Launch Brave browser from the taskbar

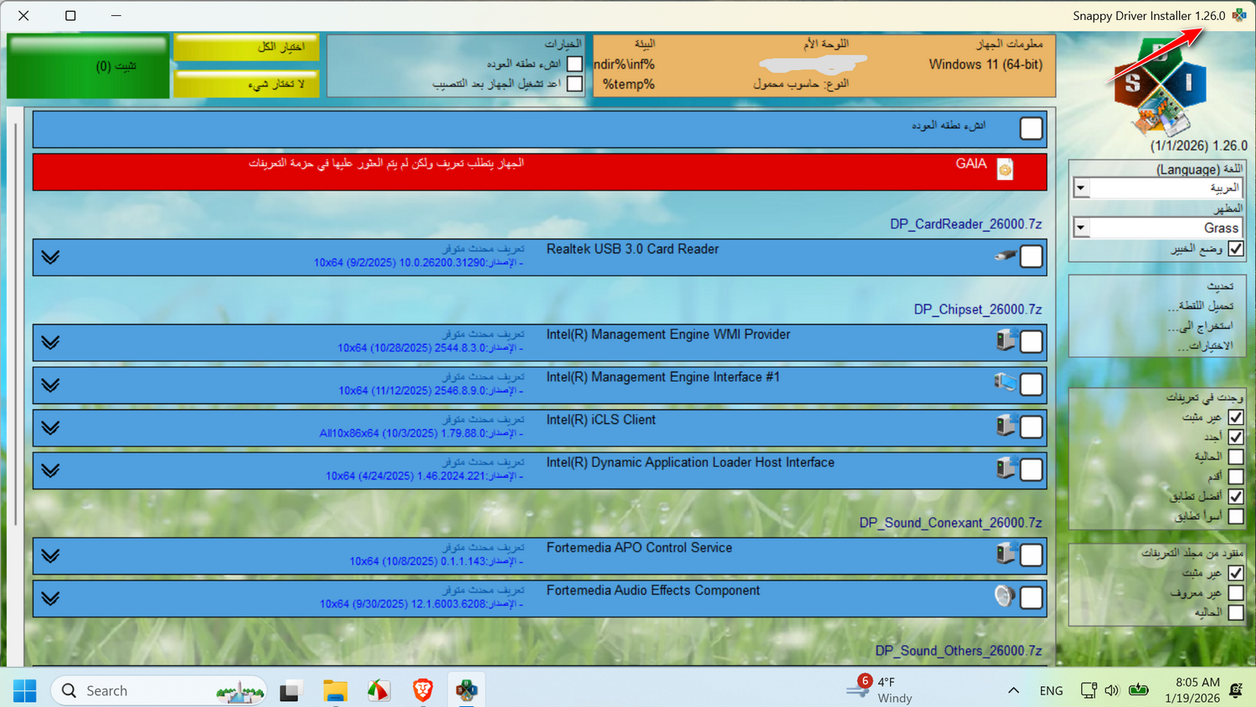423,690
